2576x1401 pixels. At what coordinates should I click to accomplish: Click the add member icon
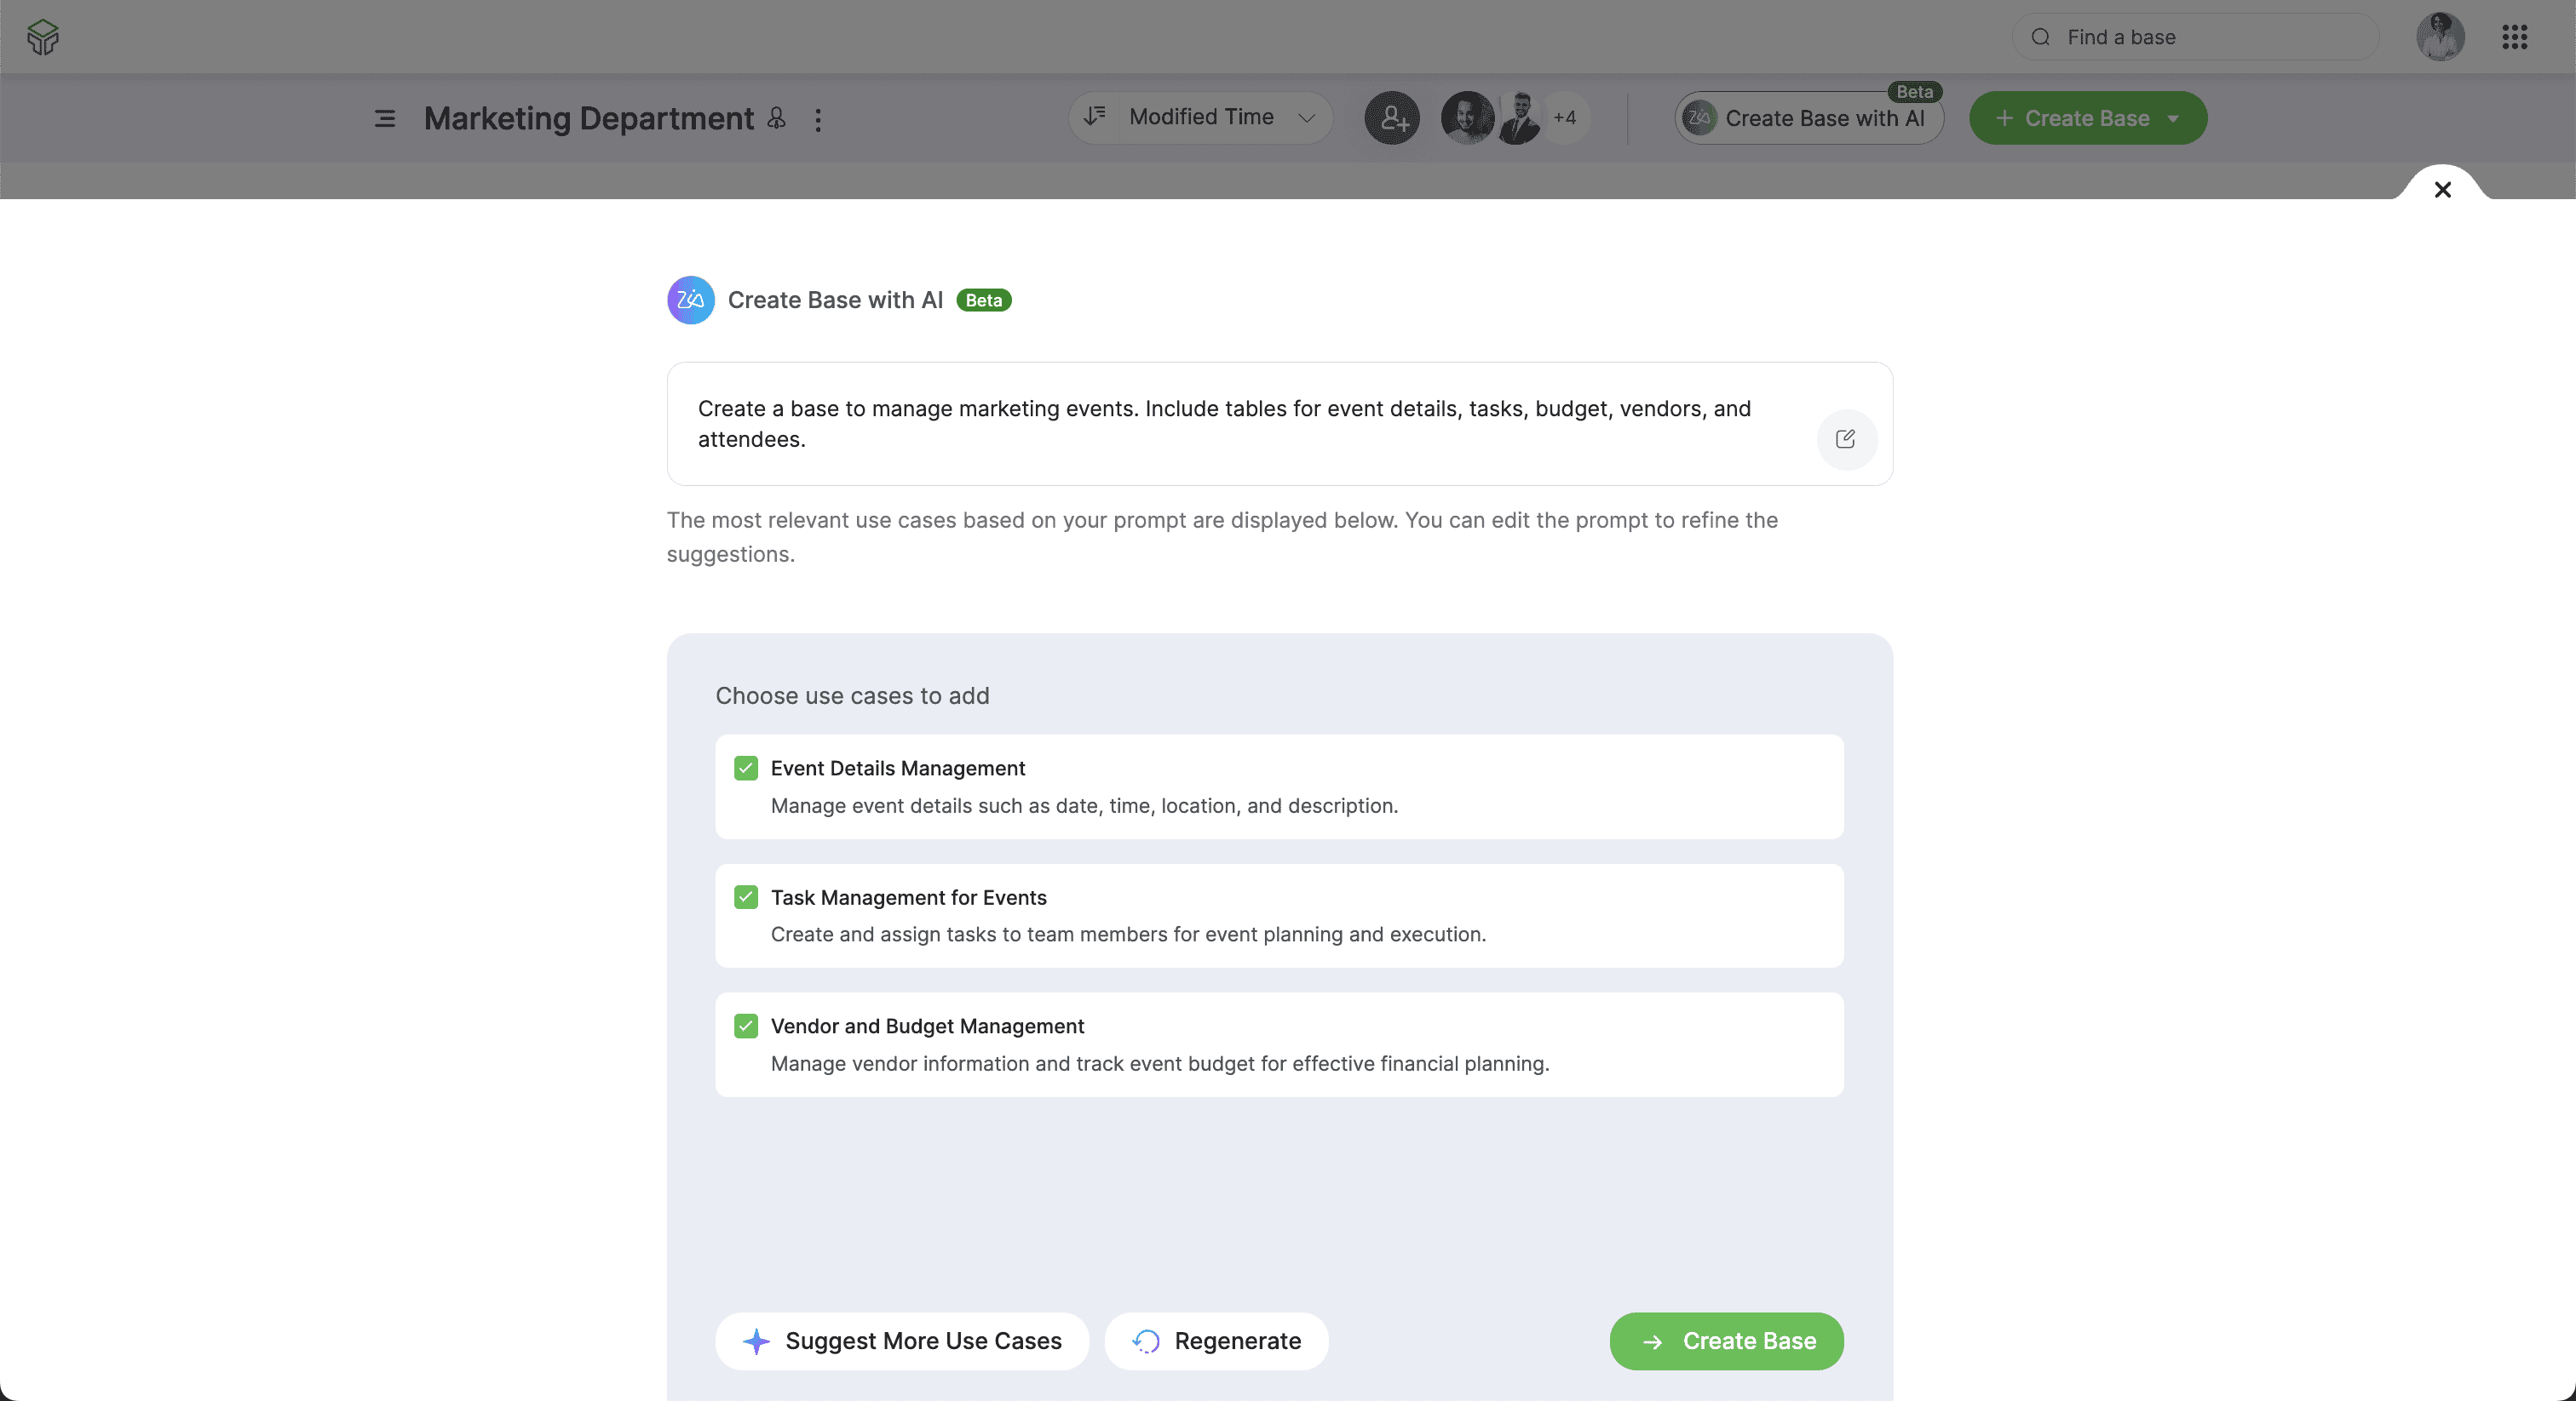point(1392,118)
